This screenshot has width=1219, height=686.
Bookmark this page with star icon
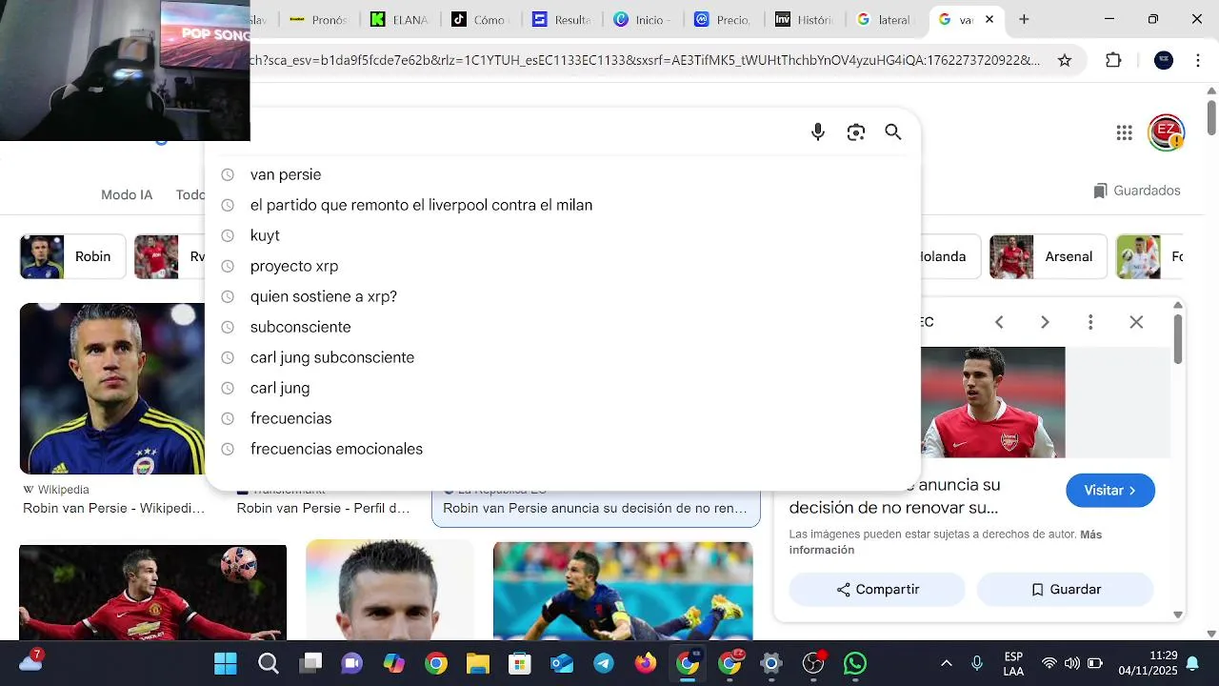(1065, 60)
